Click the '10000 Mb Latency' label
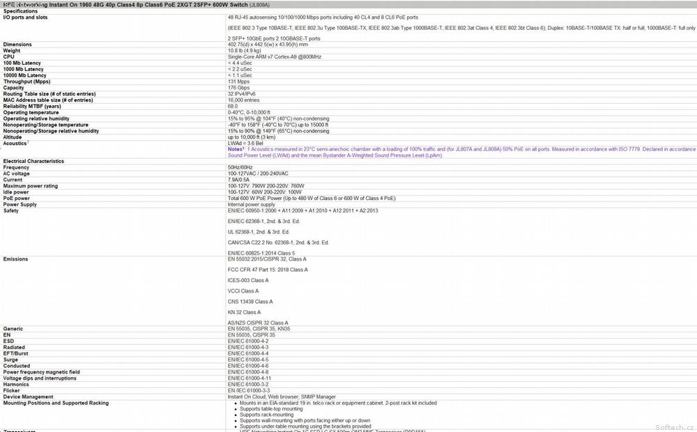 point(24,75)
